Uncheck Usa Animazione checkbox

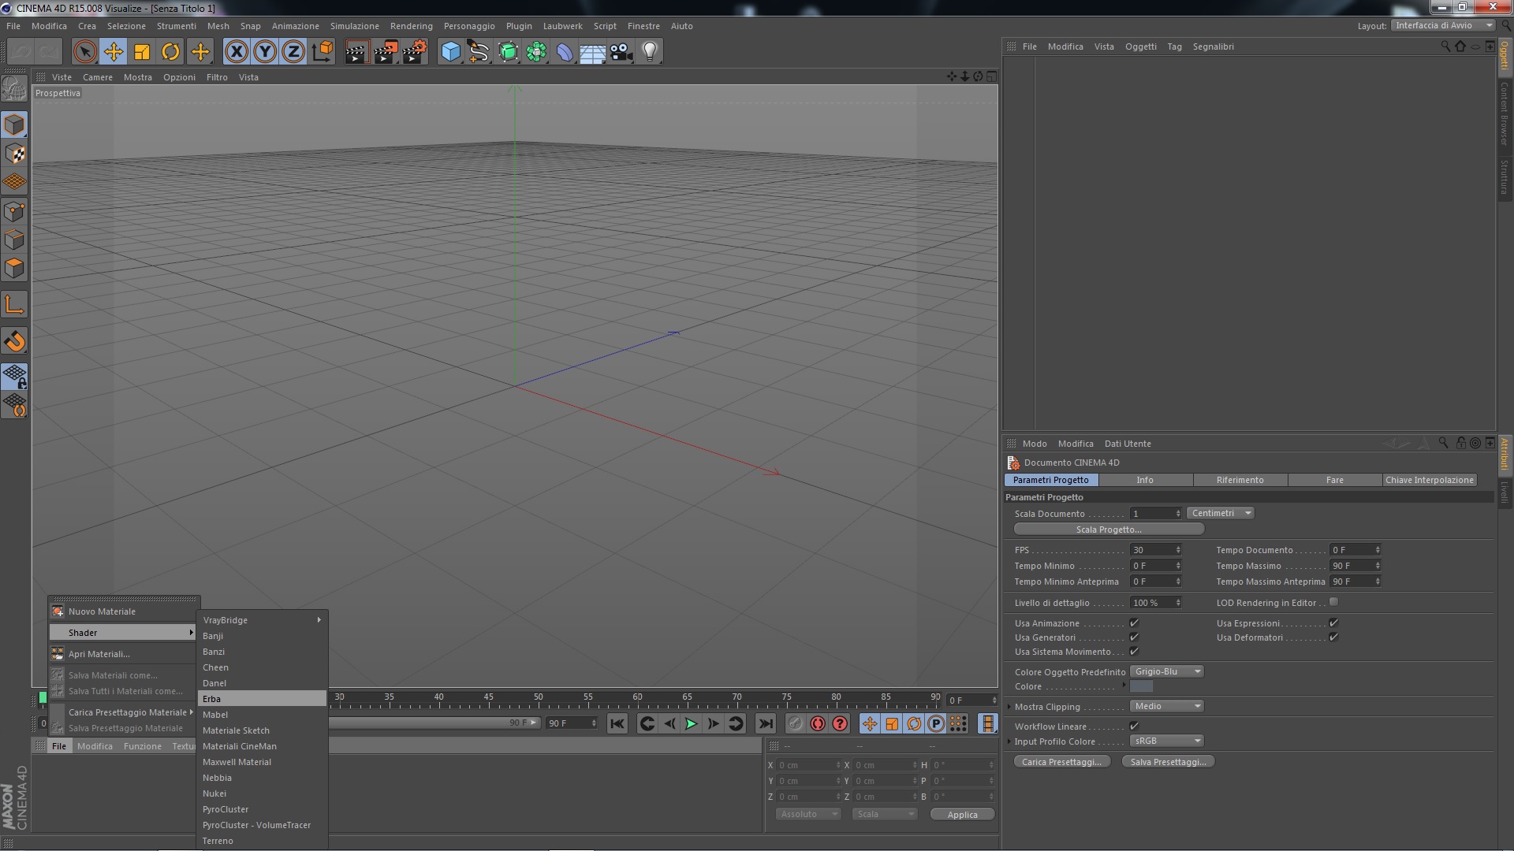[1134, 623]
